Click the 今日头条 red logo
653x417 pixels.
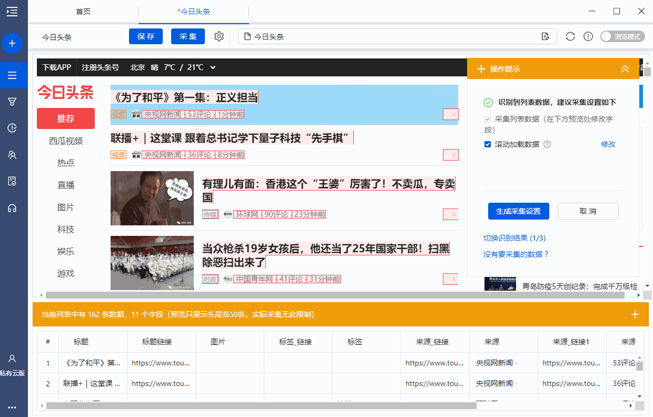point(65,93)
